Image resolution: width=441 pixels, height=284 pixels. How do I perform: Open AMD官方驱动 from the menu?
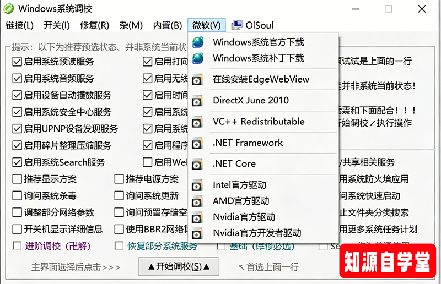263,201
